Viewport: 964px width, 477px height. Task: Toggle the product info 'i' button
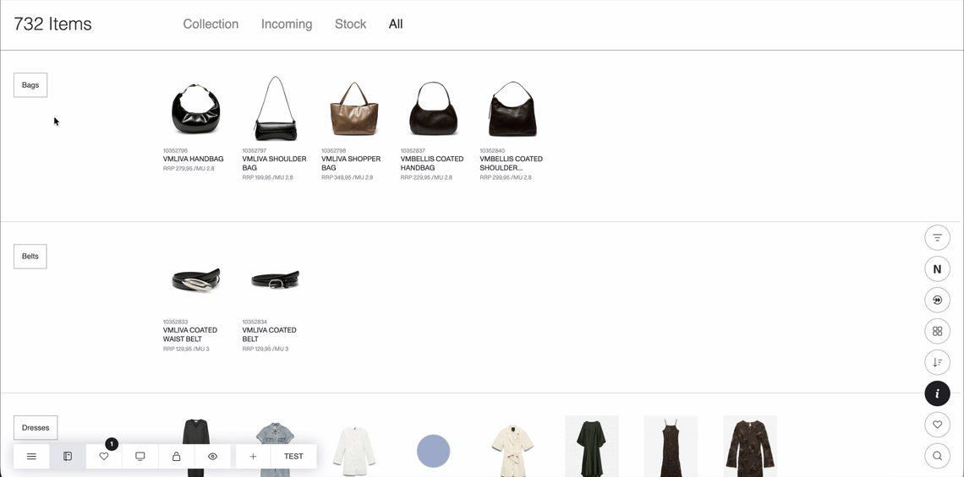click(x=937, y=393)
